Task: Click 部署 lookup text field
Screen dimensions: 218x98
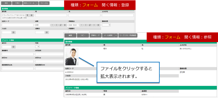Action: point(43,25)
